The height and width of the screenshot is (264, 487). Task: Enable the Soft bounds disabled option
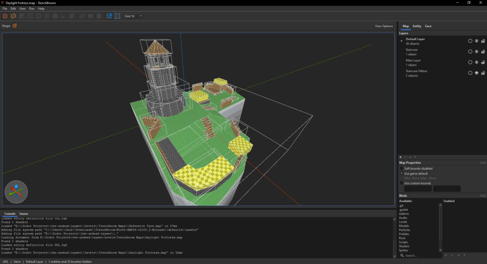(401, 169)
